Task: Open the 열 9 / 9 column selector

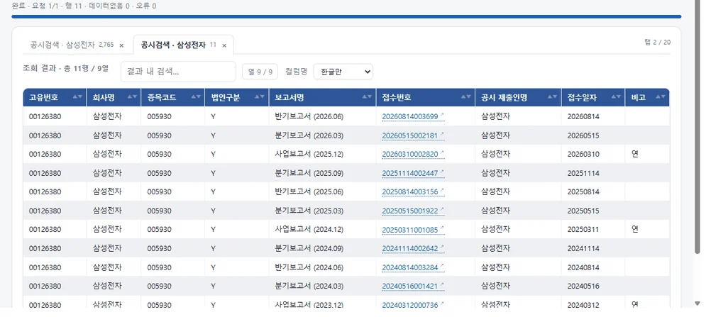Action: (260, 72)
